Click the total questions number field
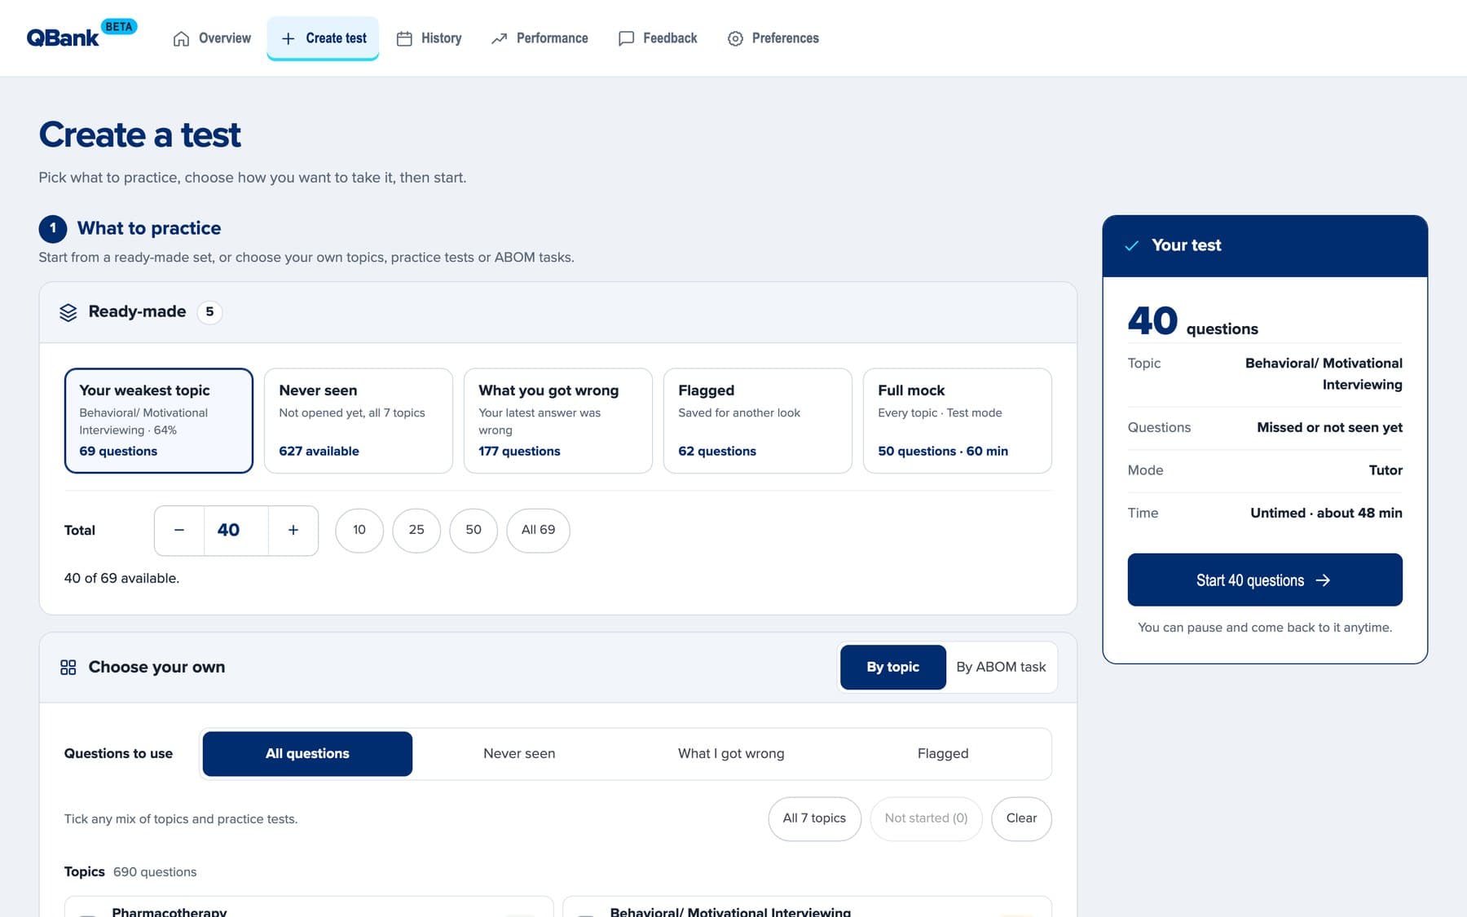Screen dimensions: 1467x917 pyautogui.click(x=236, y=531)
